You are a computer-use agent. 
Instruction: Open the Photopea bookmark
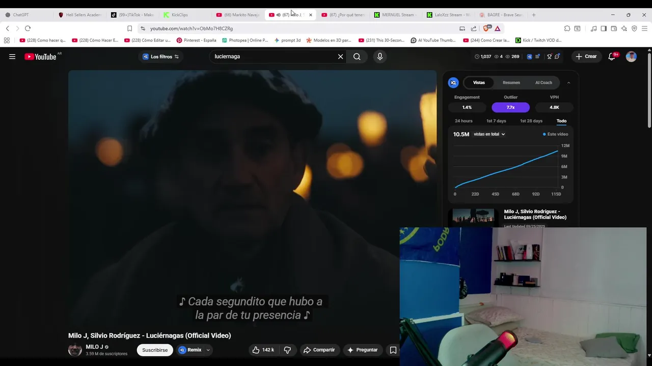[x=245, y=40]
